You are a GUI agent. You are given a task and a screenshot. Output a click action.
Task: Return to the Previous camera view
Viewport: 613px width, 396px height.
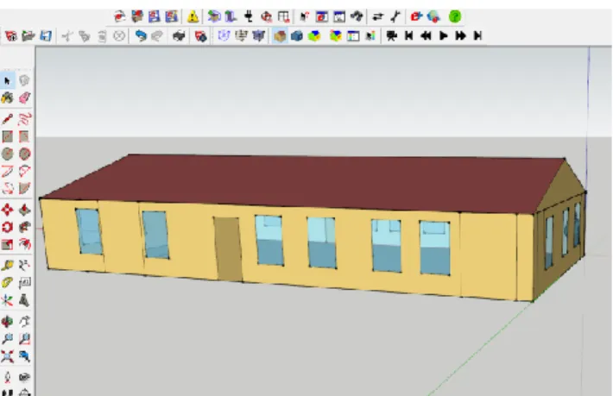coord(24,356)
